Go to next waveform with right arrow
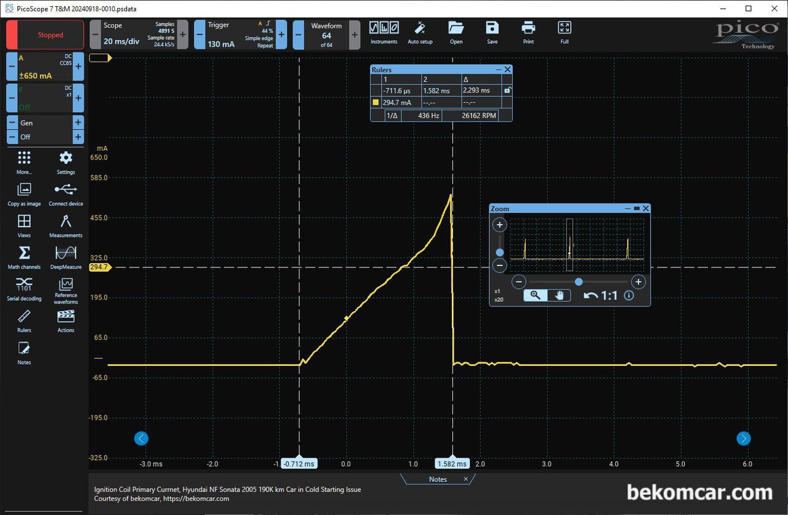Viewport: 788px width, 515px height. click(744, 439)
